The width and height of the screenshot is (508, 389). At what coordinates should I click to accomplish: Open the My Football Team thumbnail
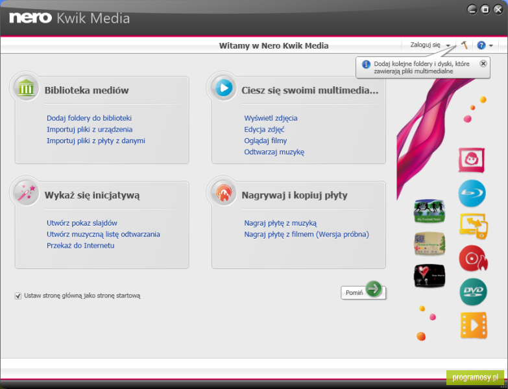coord(429,211)
